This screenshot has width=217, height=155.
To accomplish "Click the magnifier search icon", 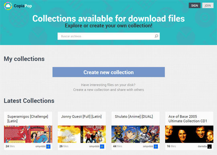I will click(x=156, y=36).
